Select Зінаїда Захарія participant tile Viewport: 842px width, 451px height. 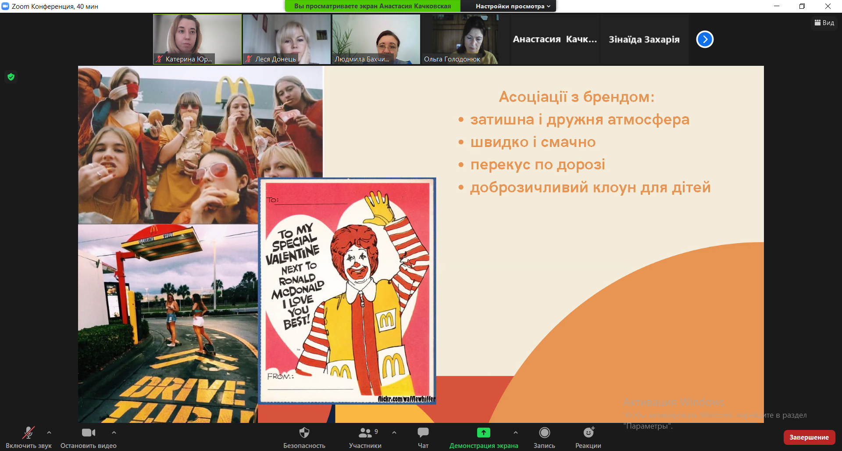coord(644,39)
